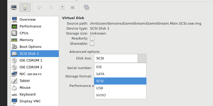Expand the Performance options section
This screenshot has height=106, width=213.
tap(82, 86)
